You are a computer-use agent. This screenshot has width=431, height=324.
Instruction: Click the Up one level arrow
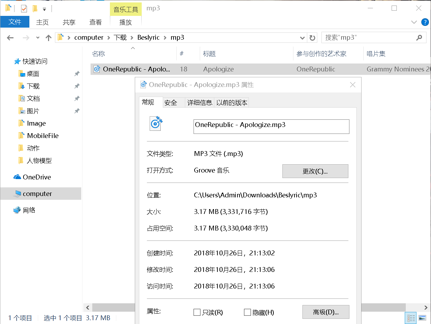48,38
